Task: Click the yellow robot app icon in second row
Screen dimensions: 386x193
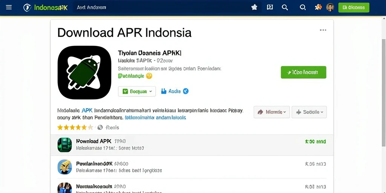Action: [65, 167]
